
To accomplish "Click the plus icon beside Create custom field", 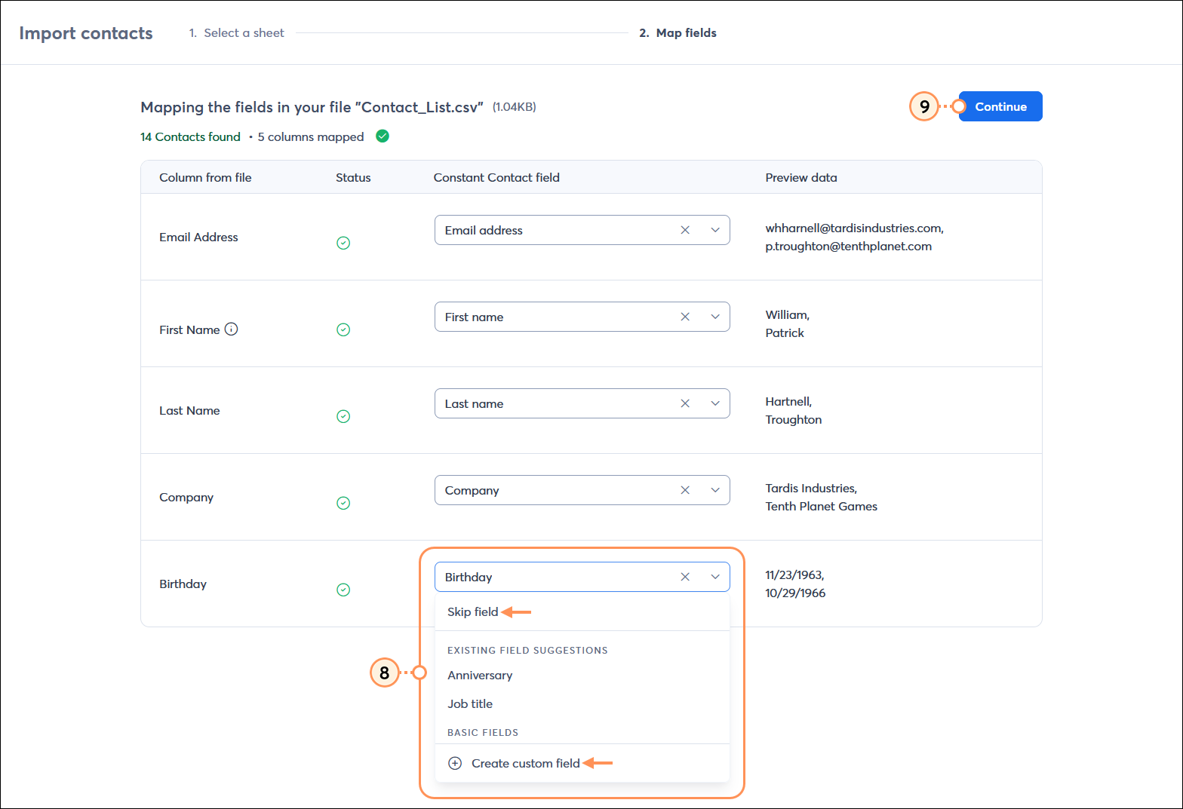I will tap(455, 763).
